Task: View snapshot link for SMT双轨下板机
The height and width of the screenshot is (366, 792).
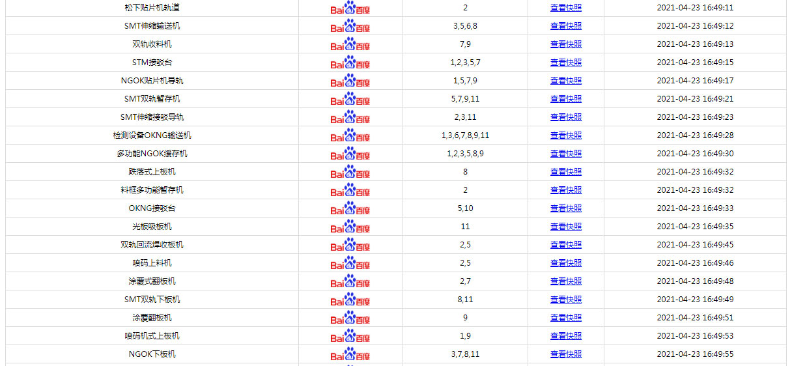Action: [566, 300]
